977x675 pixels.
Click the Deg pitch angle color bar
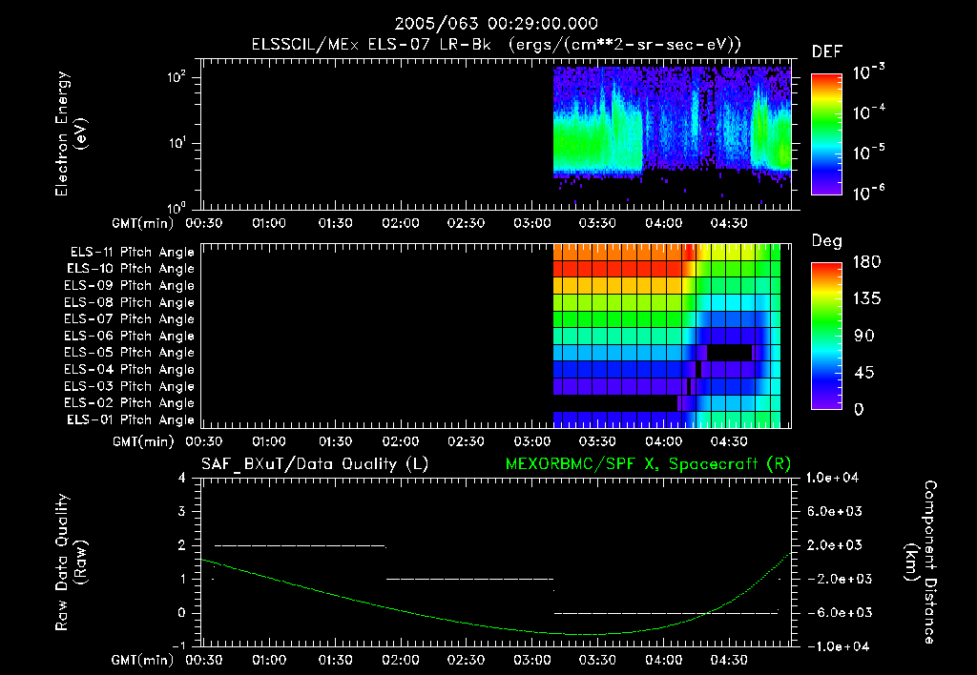[x=826, y=336]
